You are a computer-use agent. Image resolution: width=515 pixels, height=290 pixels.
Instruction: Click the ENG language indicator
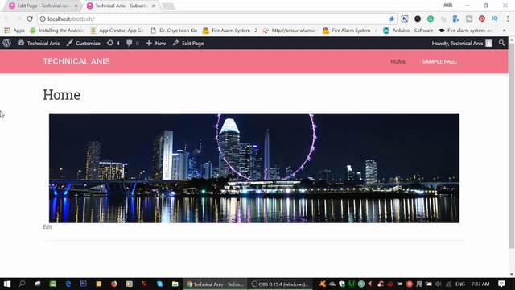[459, 284]
